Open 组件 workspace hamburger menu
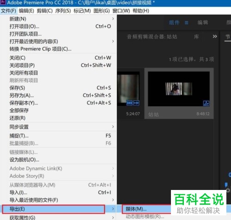This screenshot has height=220, width=231. 187,23
